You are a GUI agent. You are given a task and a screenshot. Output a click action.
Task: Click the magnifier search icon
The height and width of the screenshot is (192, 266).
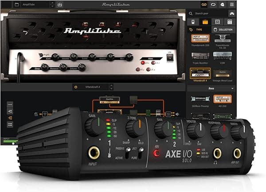tap(191, 13)
